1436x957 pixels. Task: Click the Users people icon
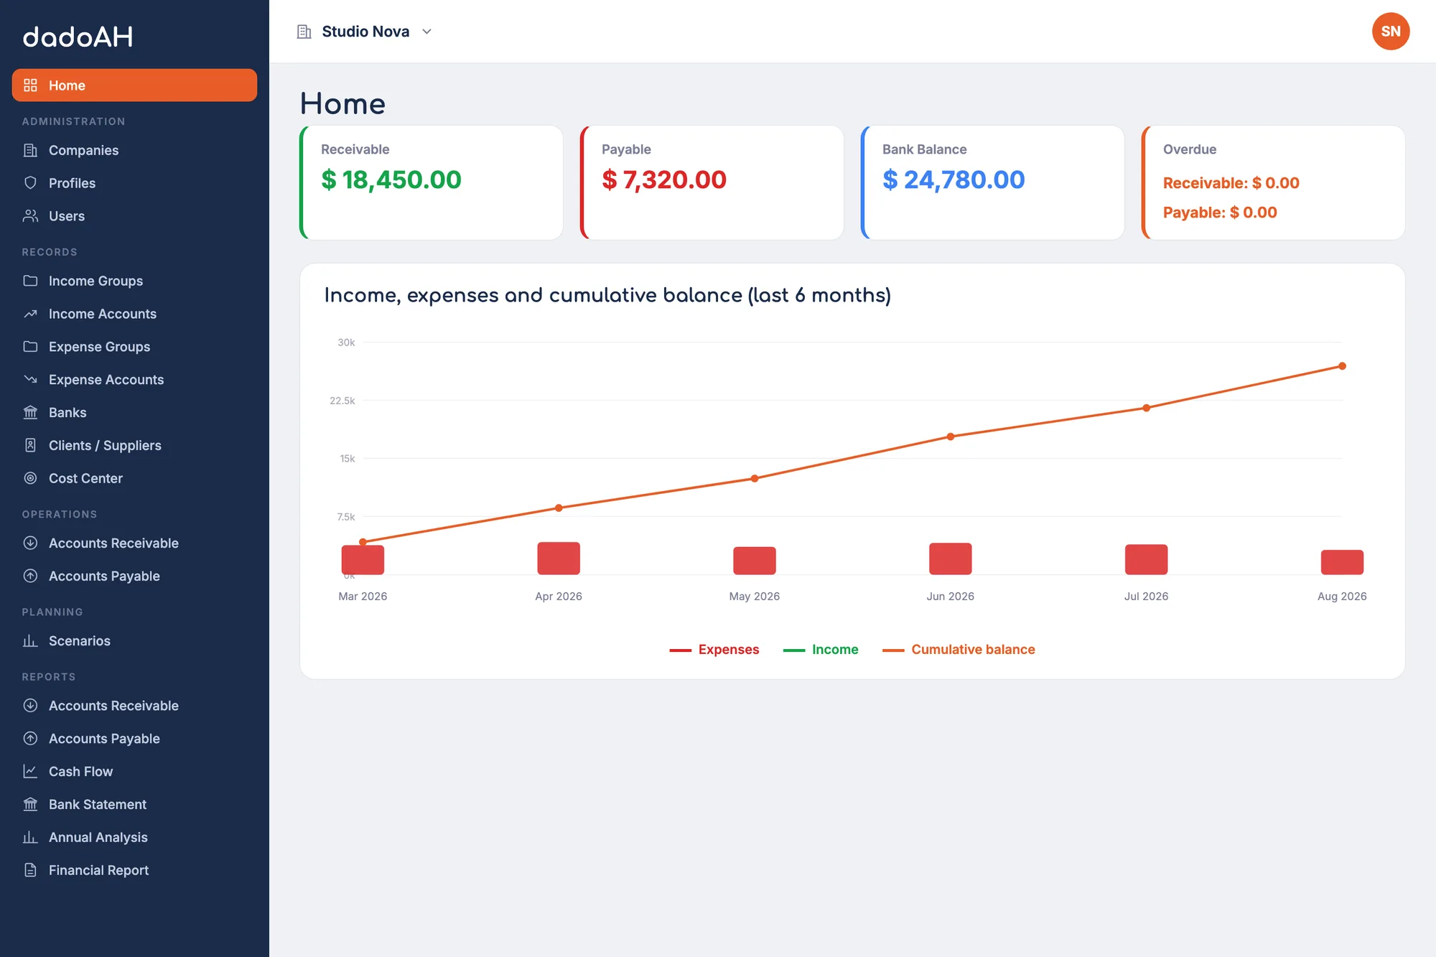[30, 216]
